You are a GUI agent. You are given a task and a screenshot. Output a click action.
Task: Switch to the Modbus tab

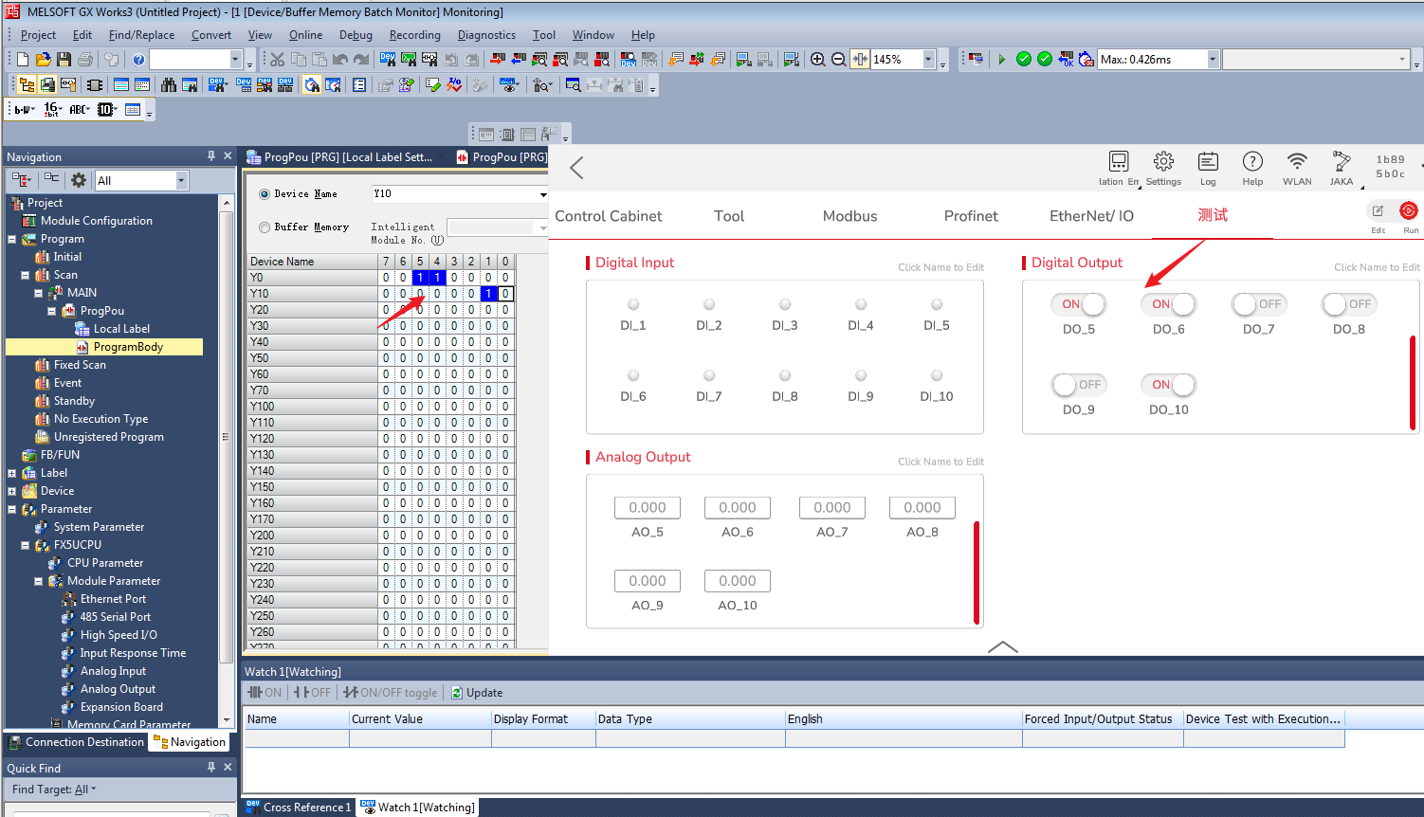(x=849, y=216)
